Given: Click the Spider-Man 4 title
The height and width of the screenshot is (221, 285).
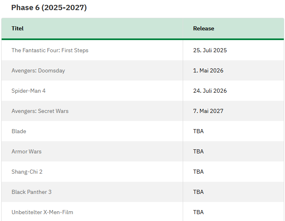Looking at the screenshot, I should click(29, 91).
